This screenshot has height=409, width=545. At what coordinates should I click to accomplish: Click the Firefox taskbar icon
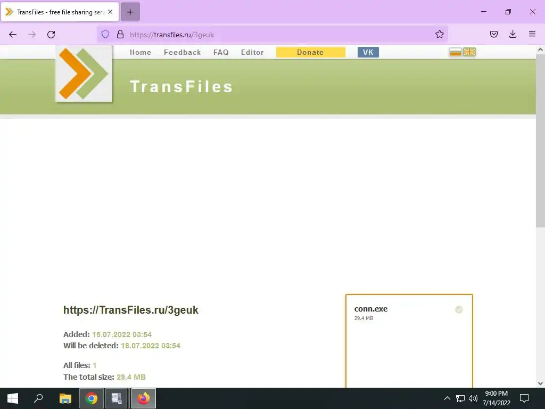point(144,398)
